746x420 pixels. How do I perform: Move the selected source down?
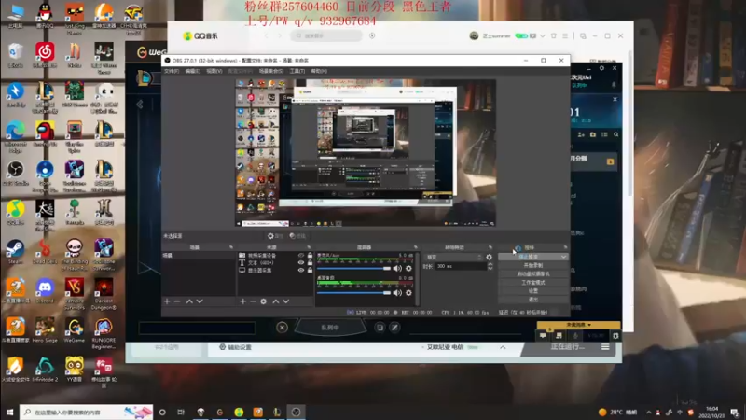286,301
